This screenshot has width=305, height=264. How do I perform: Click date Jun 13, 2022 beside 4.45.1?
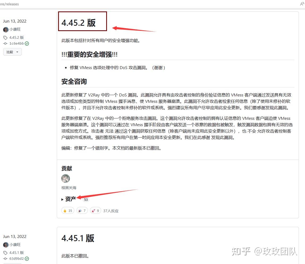point(15,237)
